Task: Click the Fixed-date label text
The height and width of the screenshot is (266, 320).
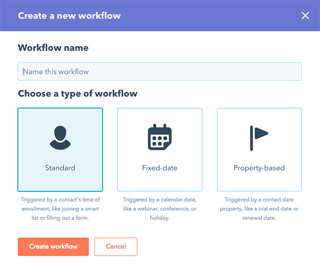Action: pos(159,168)
